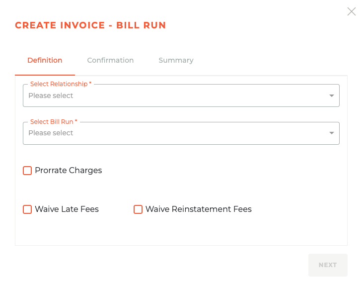Image resolution: width=363 pixels, height=291 pixels.
Task: Click the 'Select Relationship *' field label
Action: coord(61,84)
